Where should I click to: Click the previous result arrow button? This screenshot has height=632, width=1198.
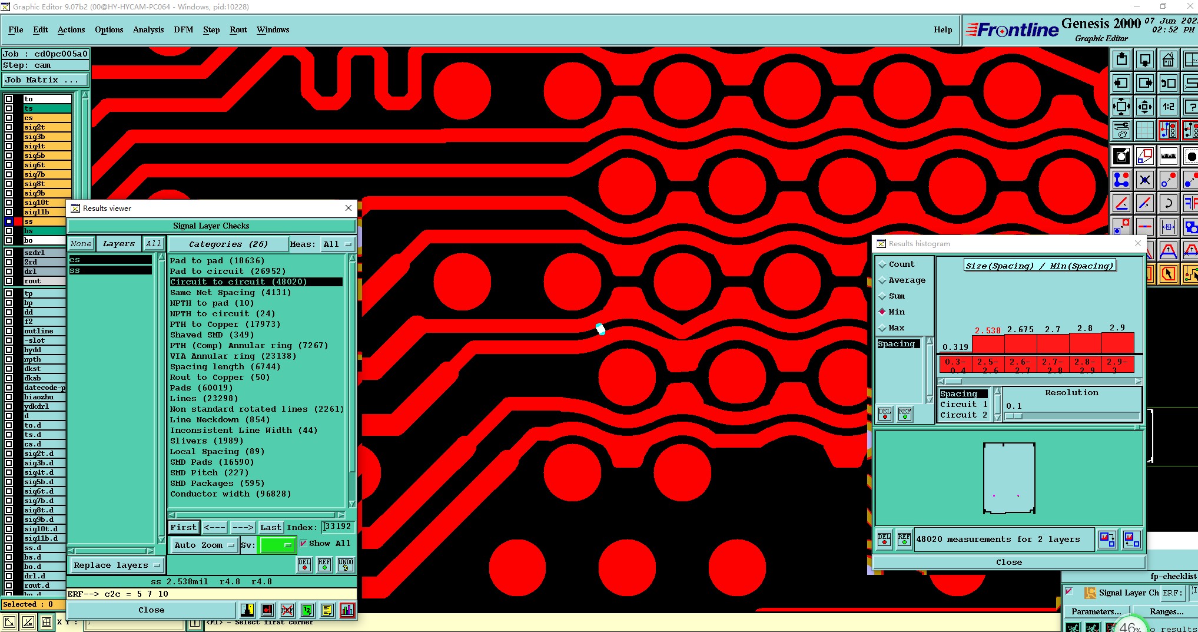click(x=214, y=527)
